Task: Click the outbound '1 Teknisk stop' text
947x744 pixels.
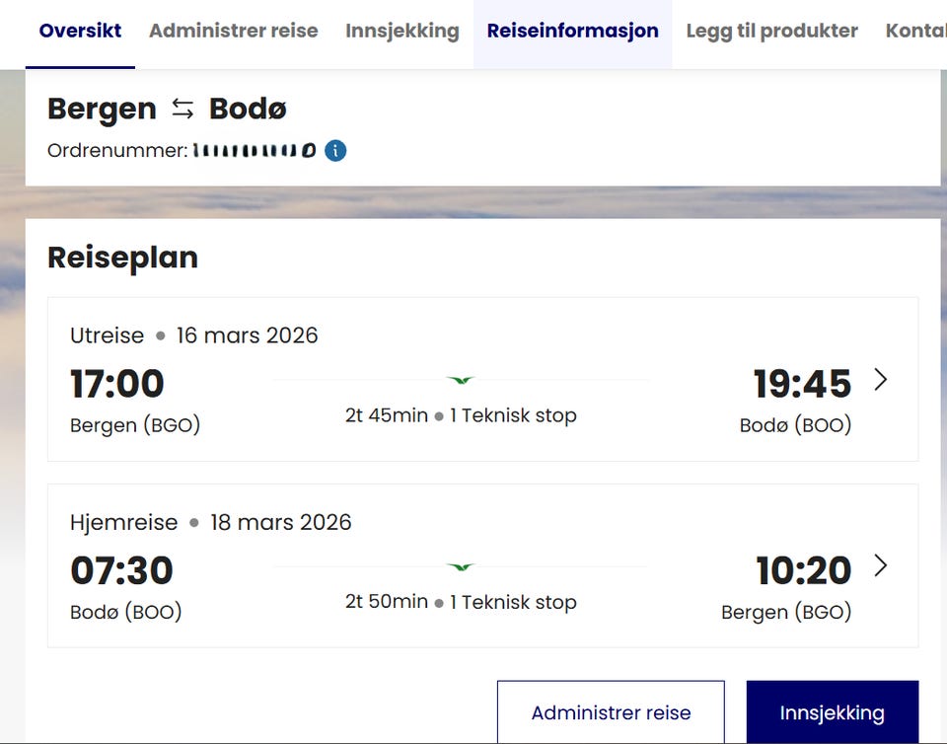Action: click(513, 415)
